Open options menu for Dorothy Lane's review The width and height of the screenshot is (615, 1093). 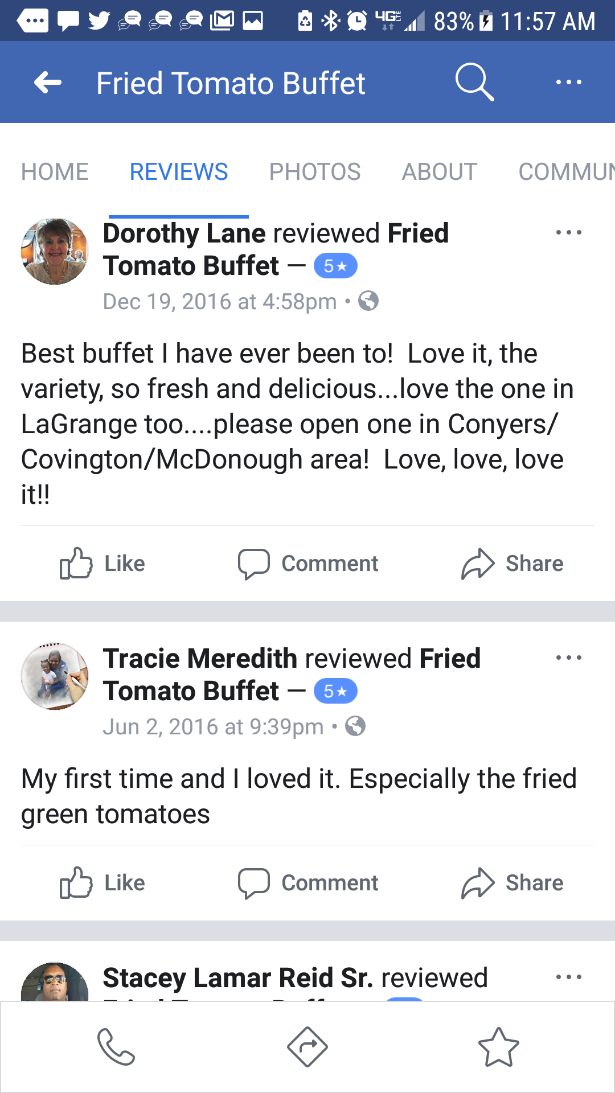pyautogui.click(x=568, y=232)
